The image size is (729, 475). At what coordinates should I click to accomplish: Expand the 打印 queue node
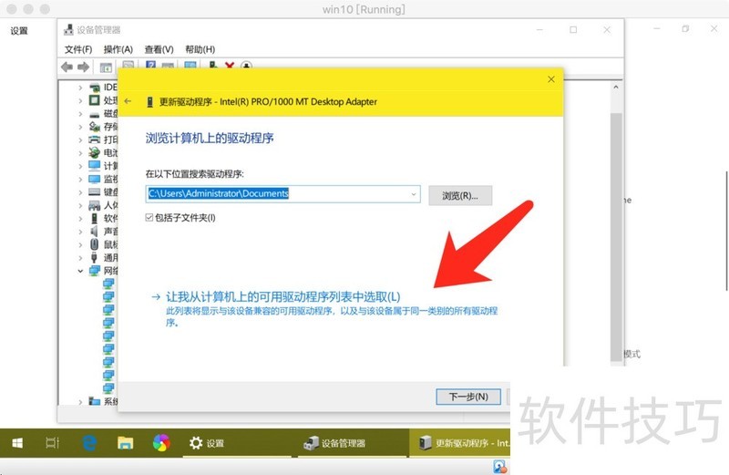80,139
